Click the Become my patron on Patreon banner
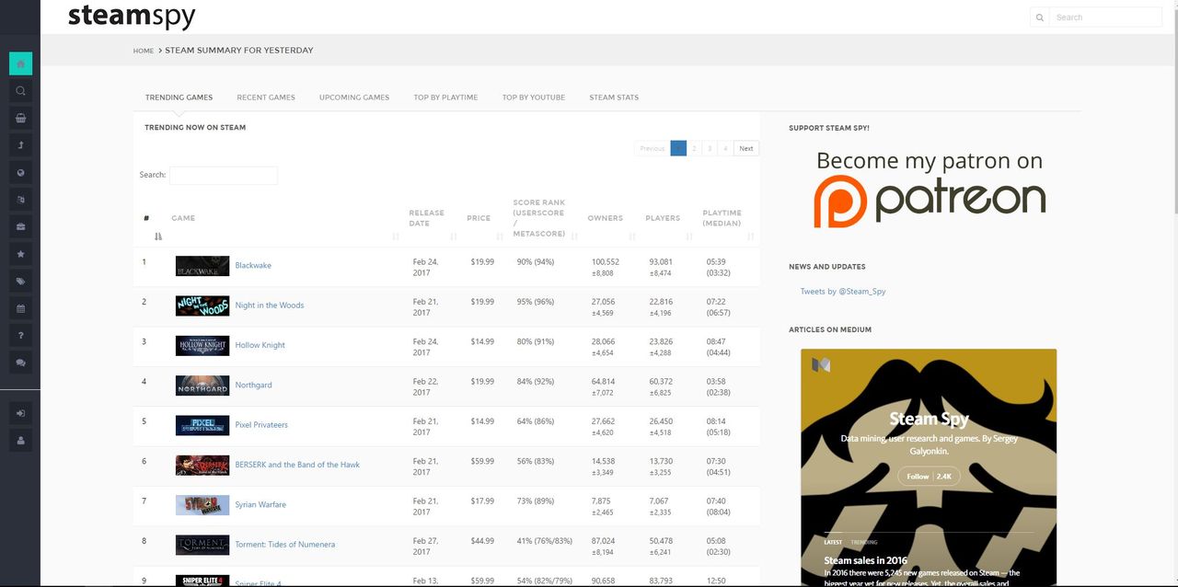1178x587 pixels. click(930, 188)
